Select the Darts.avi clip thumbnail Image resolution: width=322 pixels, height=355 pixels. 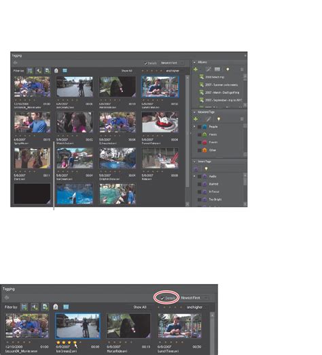pos(32,158)
